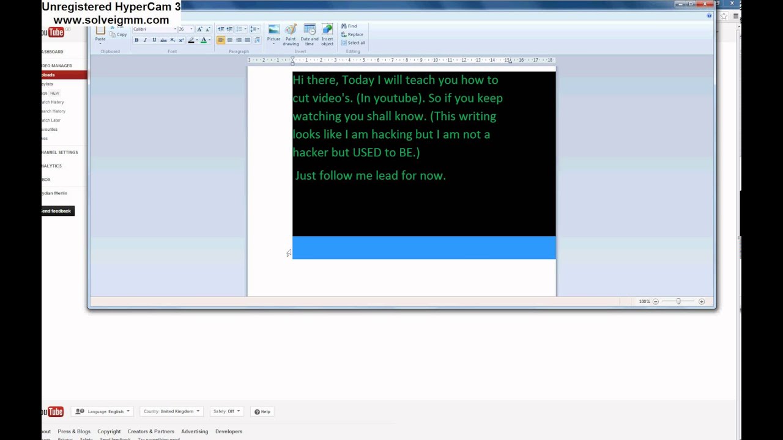Click Replace in the Editing group
783x440 pixels.
[352, 34]
